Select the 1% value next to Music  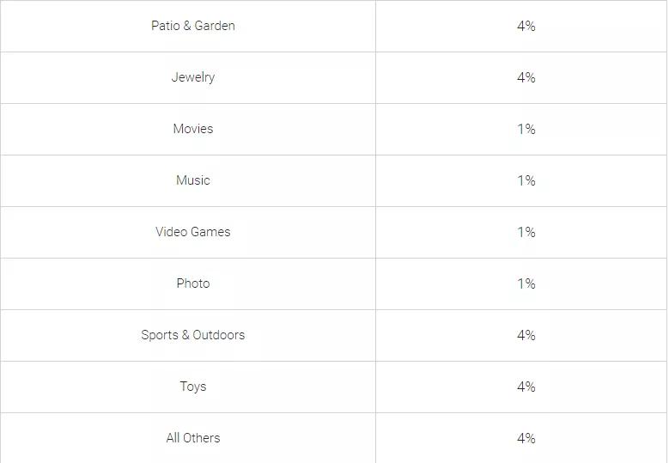click(526, 180)
